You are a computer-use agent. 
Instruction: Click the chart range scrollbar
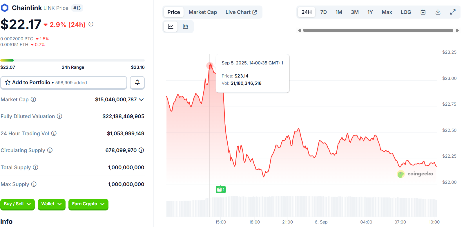[378, 30]
